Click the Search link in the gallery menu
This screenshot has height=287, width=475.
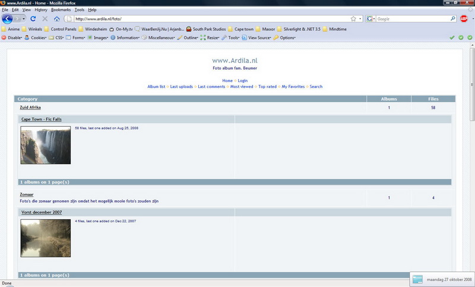[316, 86]
